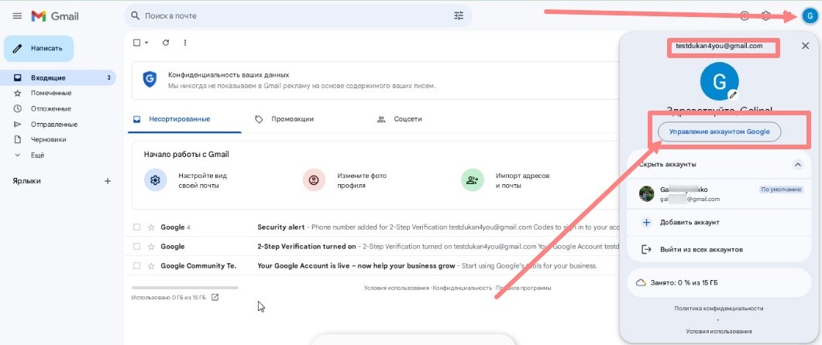Switch to the Промоакции tab
This screenshot has width=822, height=345.
(284, 119)
